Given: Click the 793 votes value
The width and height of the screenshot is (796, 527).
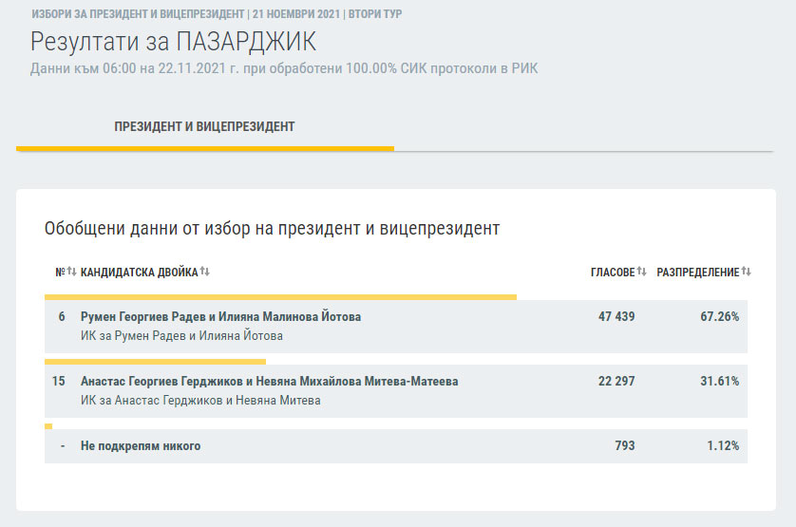Looking at the screenshot, I should pos(624,446).
